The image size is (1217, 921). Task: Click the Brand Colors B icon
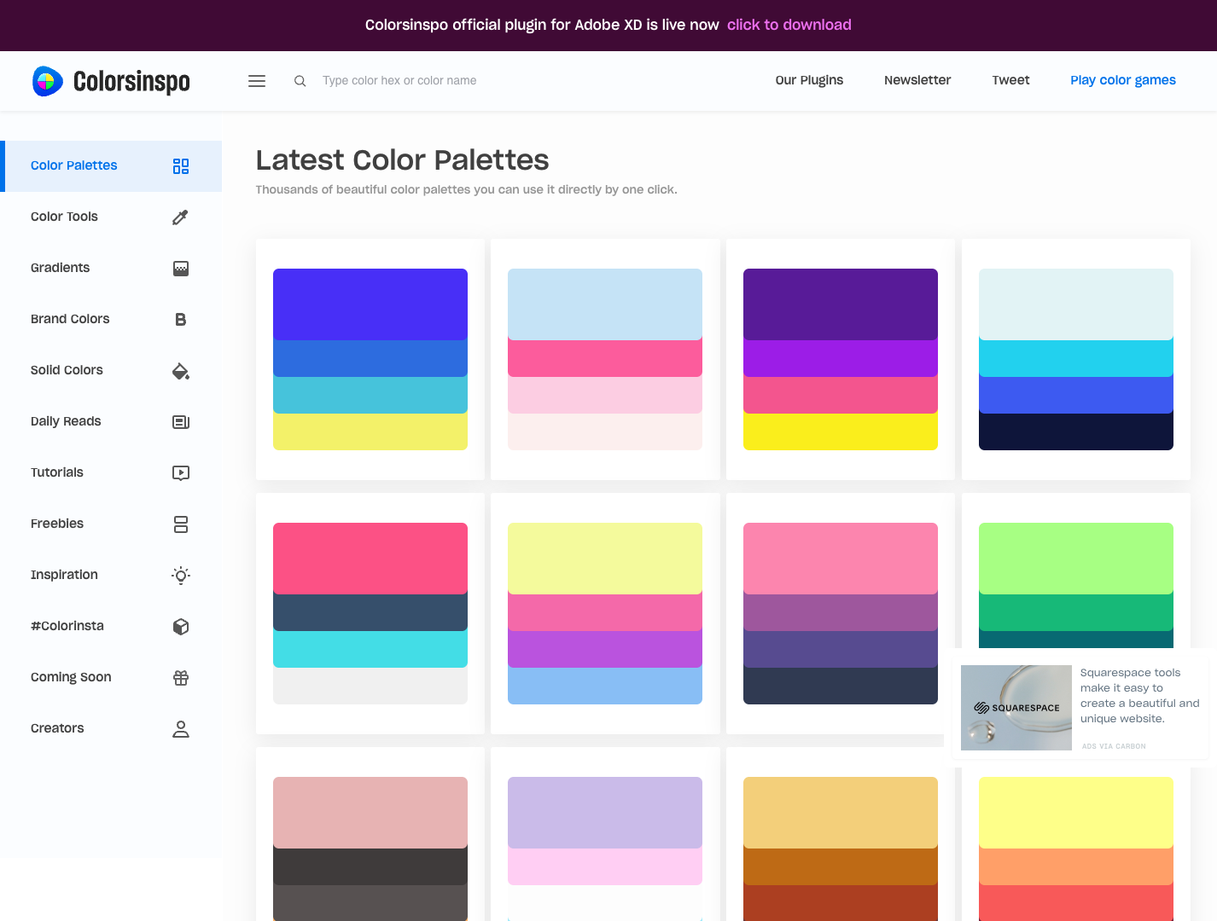point(180,319)
